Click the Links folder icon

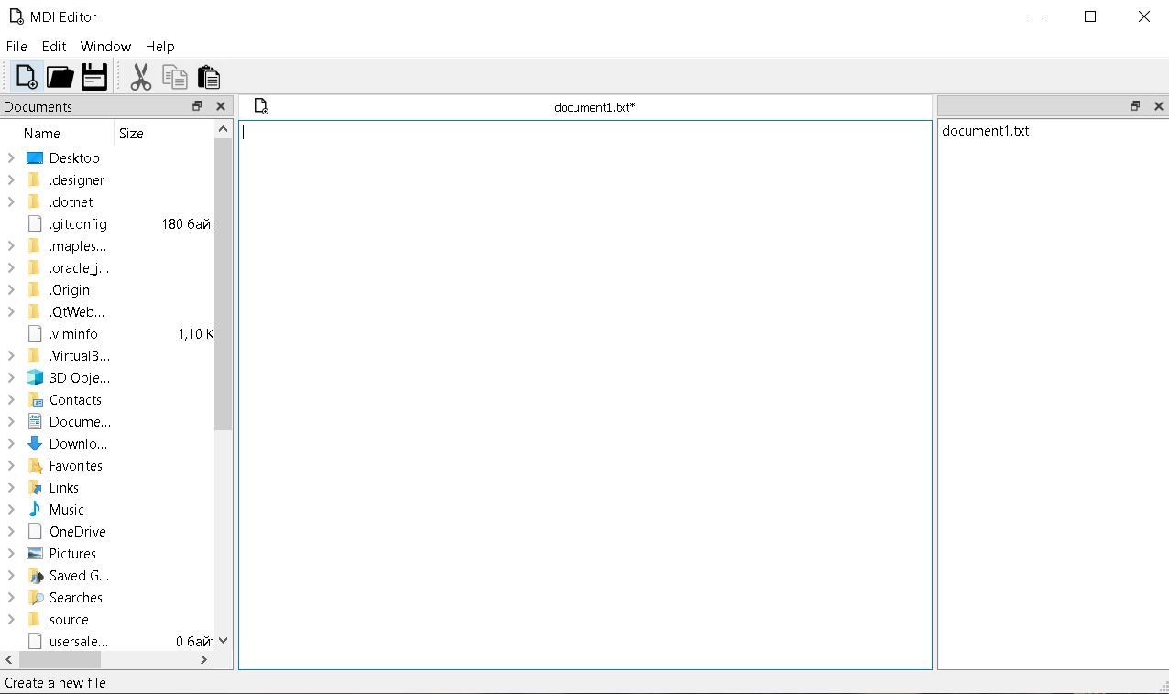(35, 488)
